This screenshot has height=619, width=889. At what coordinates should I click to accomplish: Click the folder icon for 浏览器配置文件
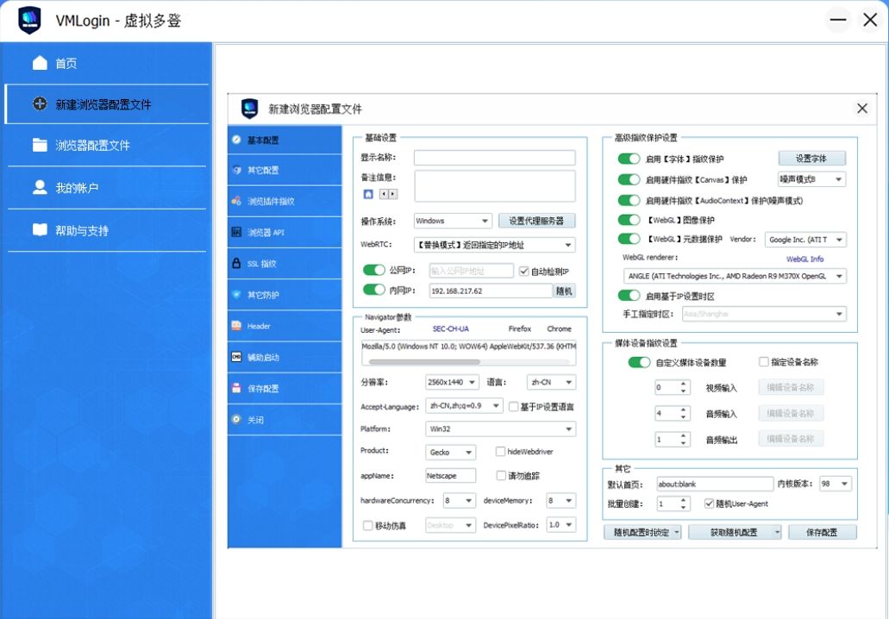(40, 145)
